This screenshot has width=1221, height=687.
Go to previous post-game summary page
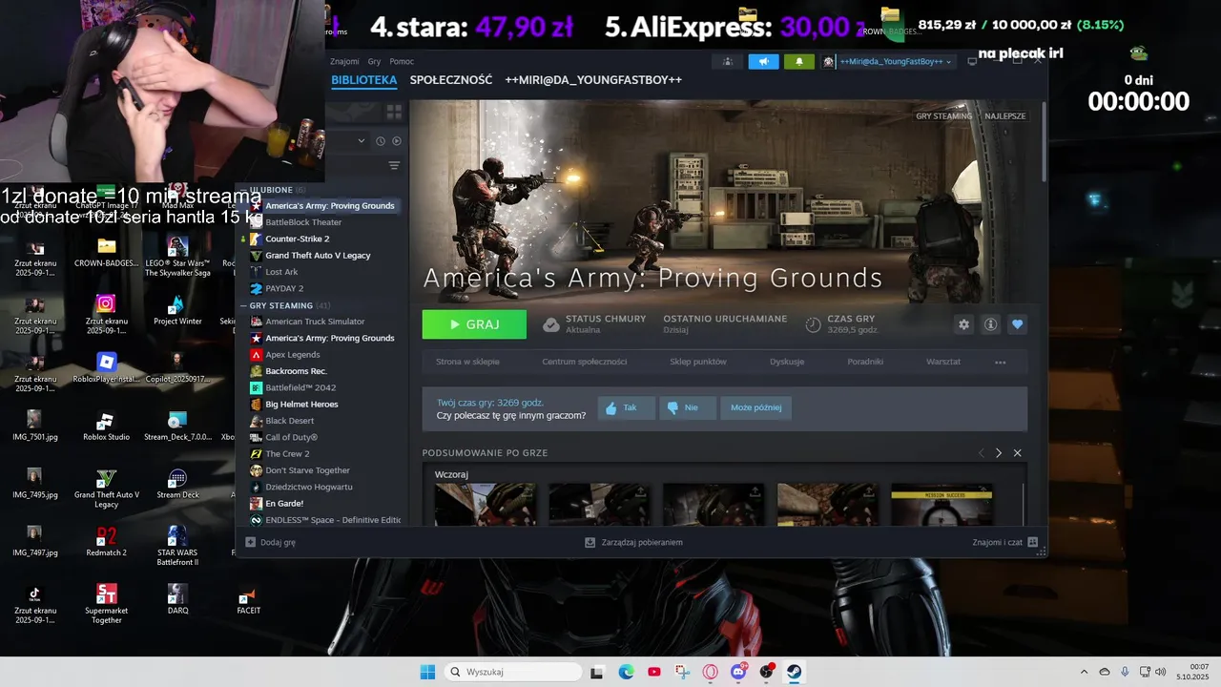981,453
